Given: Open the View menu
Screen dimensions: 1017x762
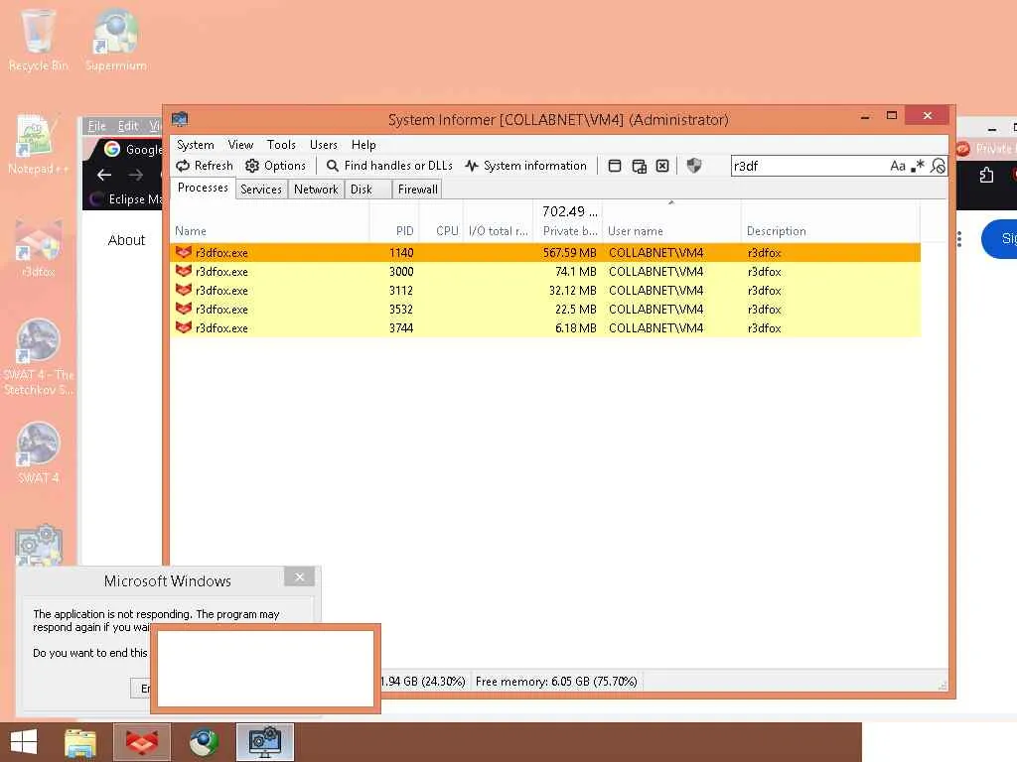Looking at the screenshot, I should click(x=240, y=145).
